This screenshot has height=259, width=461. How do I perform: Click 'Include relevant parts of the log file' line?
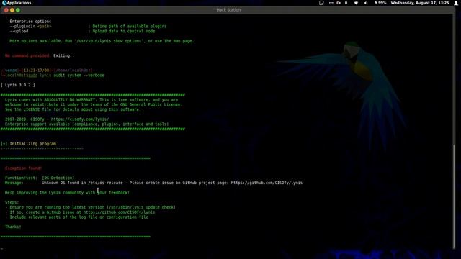pos(79,217)
